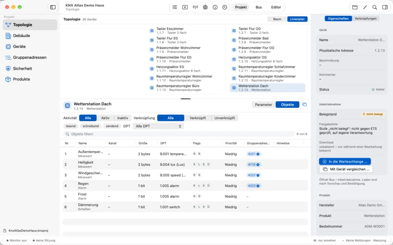The height and width of the screenshot is (245, 393).
Task: Switch to the Editor mode tab
Action: tap(276, 7)
